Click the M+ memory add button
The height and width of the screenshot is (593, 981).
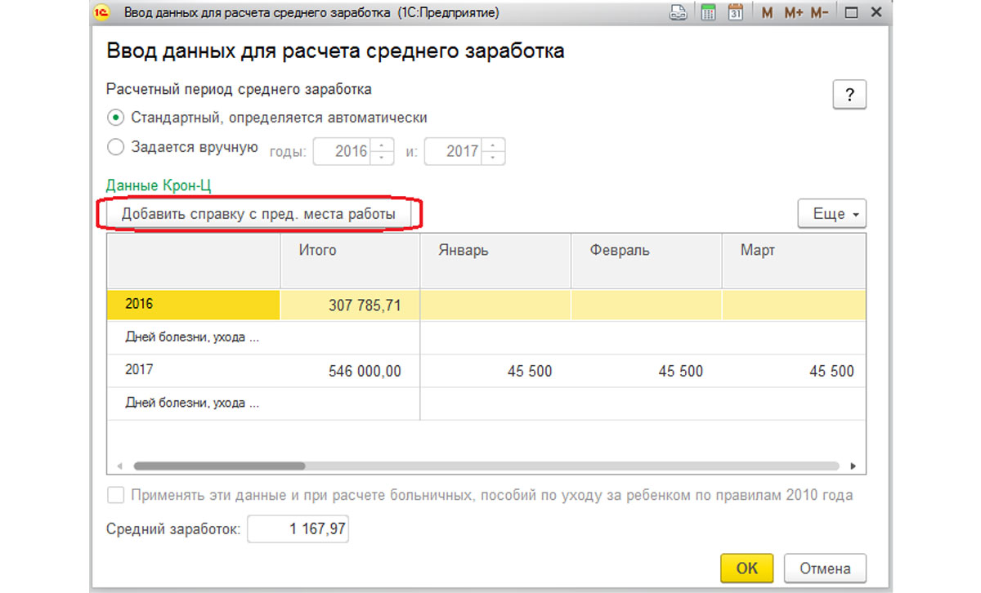coord(793,13)
